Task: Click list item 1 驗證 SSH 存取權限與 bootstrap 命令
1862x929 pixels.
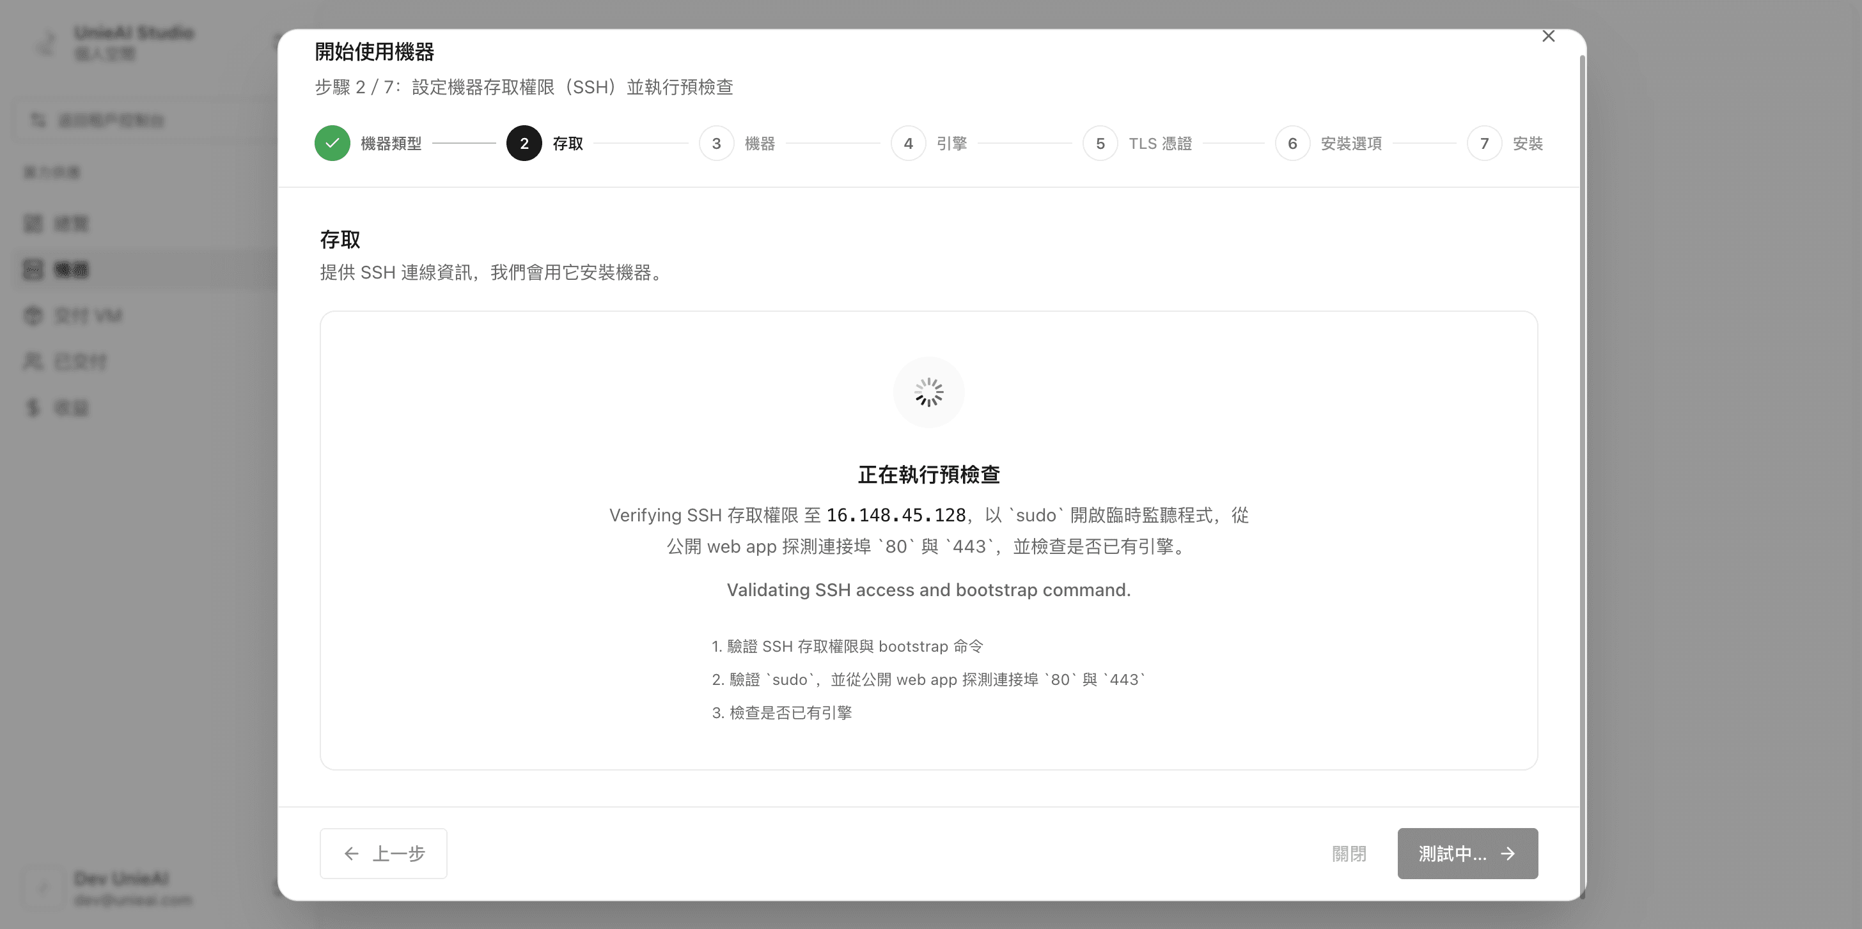Action: pyautogui.click(x=848, y=647)
